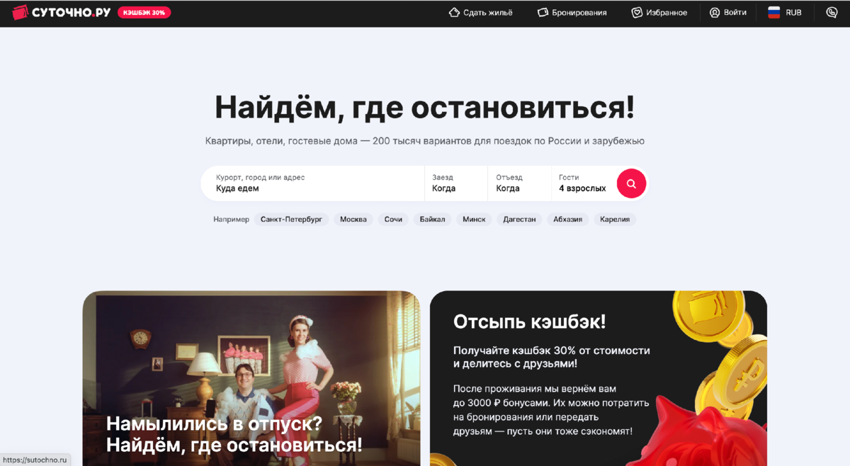Open the Кэшбэк 30% badge
This screenshot has height=466, width=850.
tap(144, 13)
